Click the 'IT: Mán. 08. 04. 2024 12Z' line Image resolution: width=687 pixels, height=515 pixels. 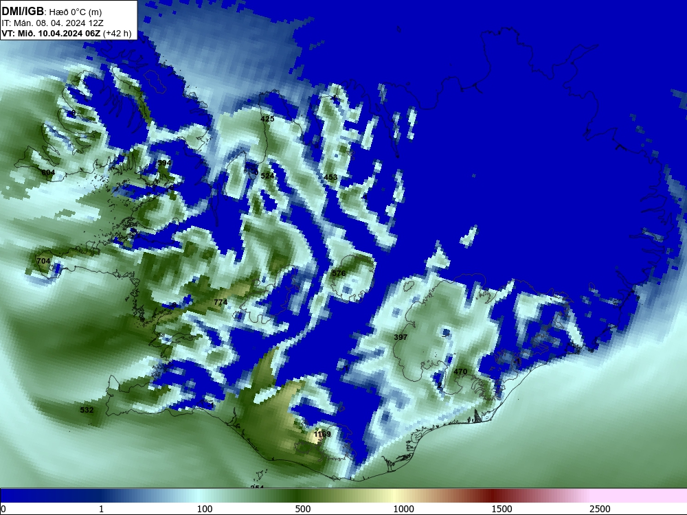click(53, 23)
